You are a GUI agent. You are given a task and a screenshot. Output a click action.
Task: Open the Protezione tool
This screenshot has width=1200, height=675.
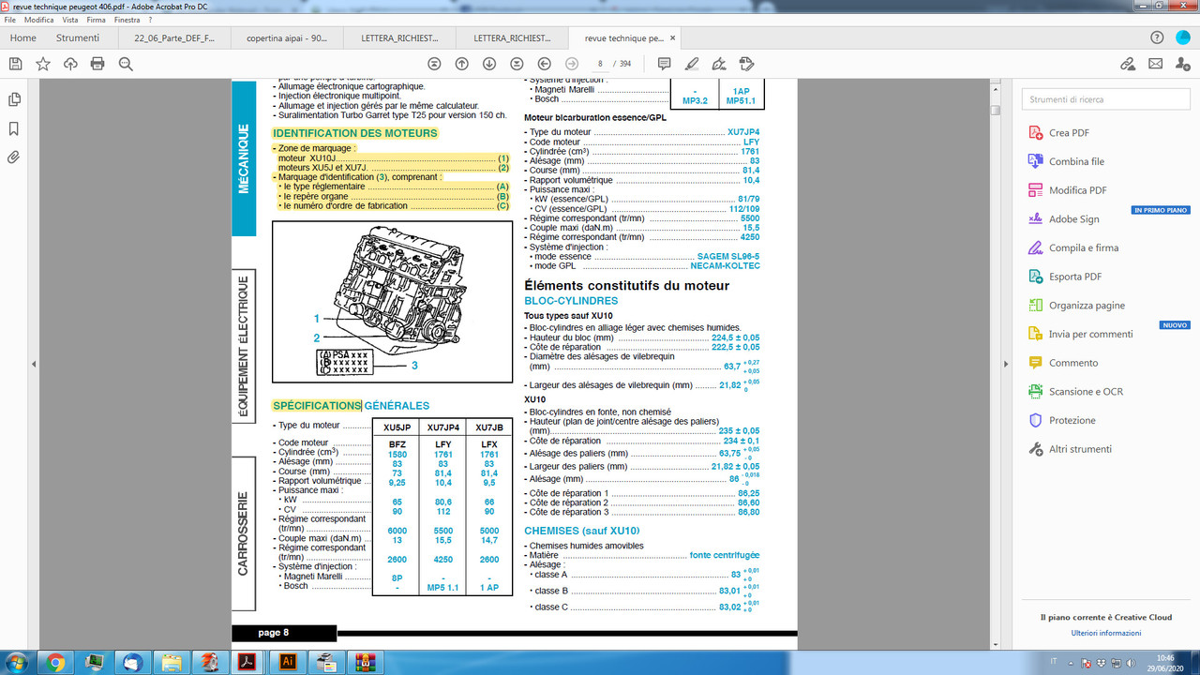click(x=1072, y=420)
